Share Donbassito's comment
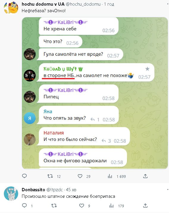 click(145, 206)
